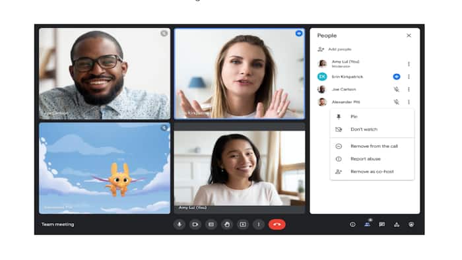Turn off the camera button
Viewport: 462px width, 260px height.
pos(195,224)
